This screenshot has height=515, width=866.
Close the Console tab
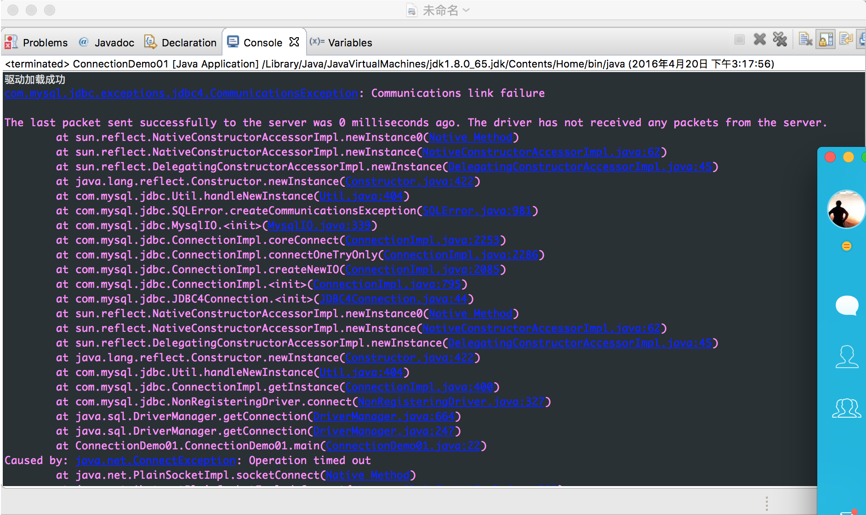294,42
